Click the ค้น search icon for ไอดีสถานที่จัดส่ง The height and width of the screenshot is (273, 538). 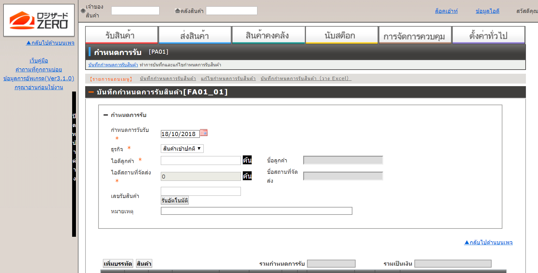tap(247, 176)
